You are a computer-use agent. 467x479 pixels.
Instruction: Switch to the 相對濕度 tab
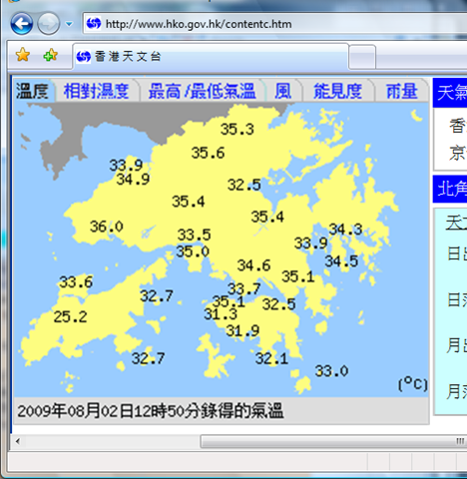pyautogui.click(x=96, y=91)
